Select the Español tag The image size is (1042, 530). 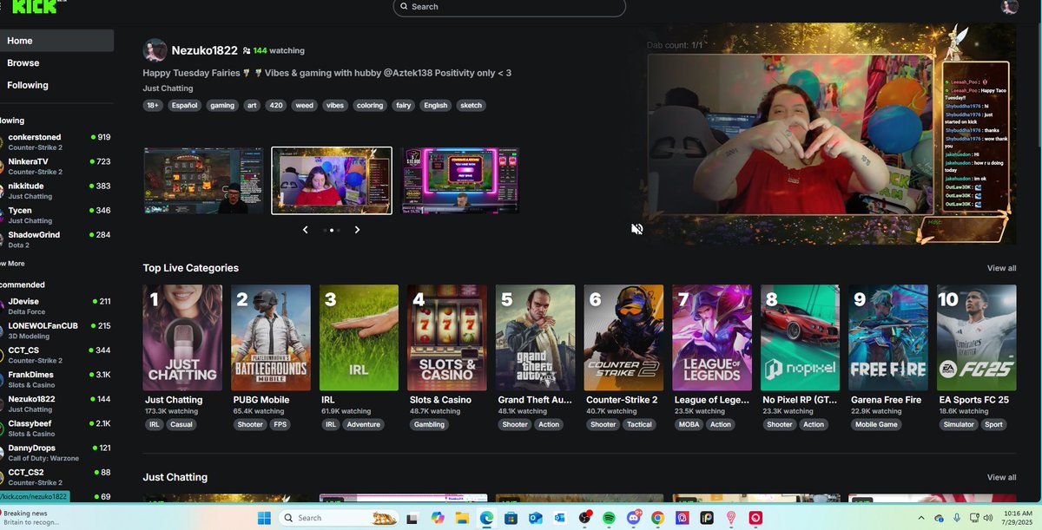click(x=184, y=105)
